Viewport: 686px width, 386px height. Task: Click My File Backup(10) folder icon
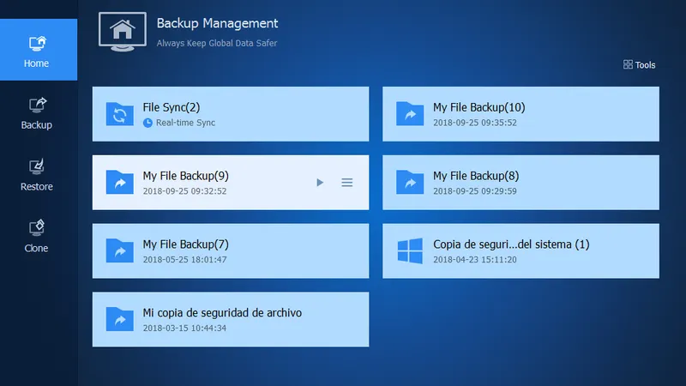coord(409,114)
